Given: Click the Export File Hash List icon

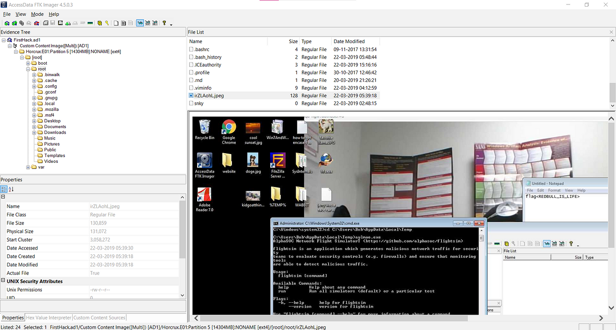Looking at the screenshot, I should click(124, 23).
